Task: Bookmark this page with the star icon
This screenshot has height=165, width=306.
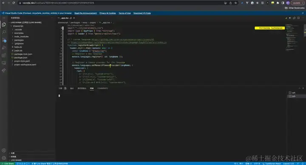Action: (235, 3)
